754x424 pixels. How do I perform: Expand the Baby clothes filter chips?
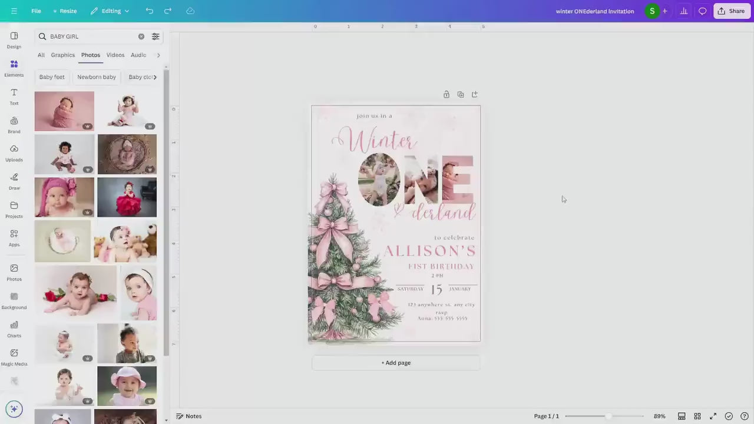(x=155, y=77)
